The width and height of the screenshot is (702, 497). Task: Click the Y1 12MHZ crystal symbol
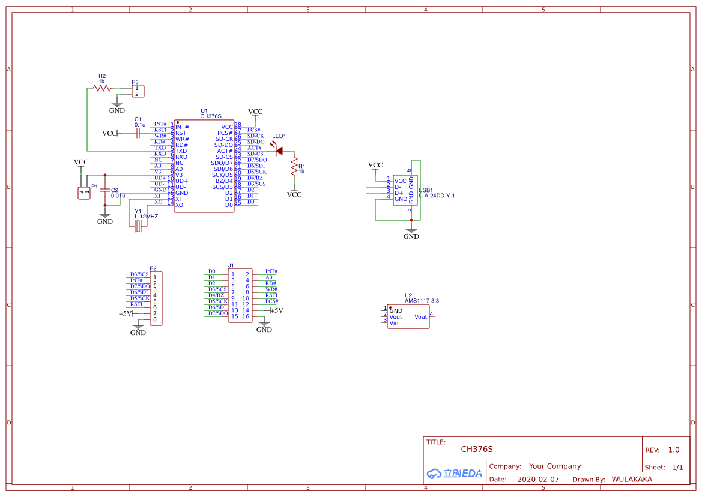pos(138,227)
